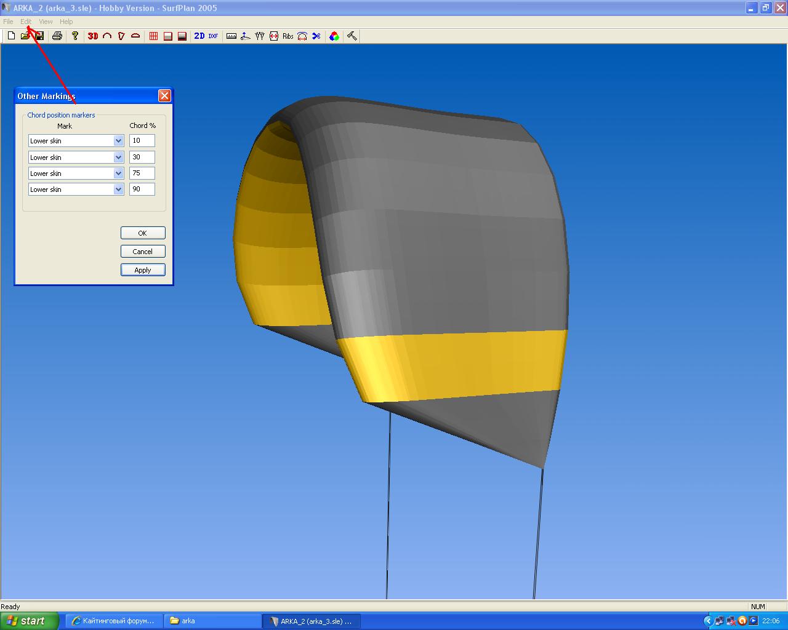Expand the Mark dropdown beside Chord 90
788x630 pixels.
click(118, 189)
